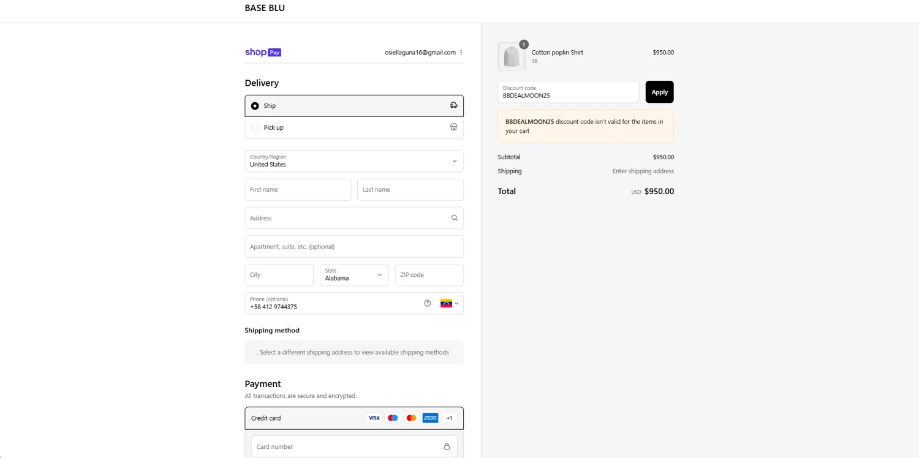The image size is (919, 458).
Task: Apply the discount code
Action: pos(659,92)
